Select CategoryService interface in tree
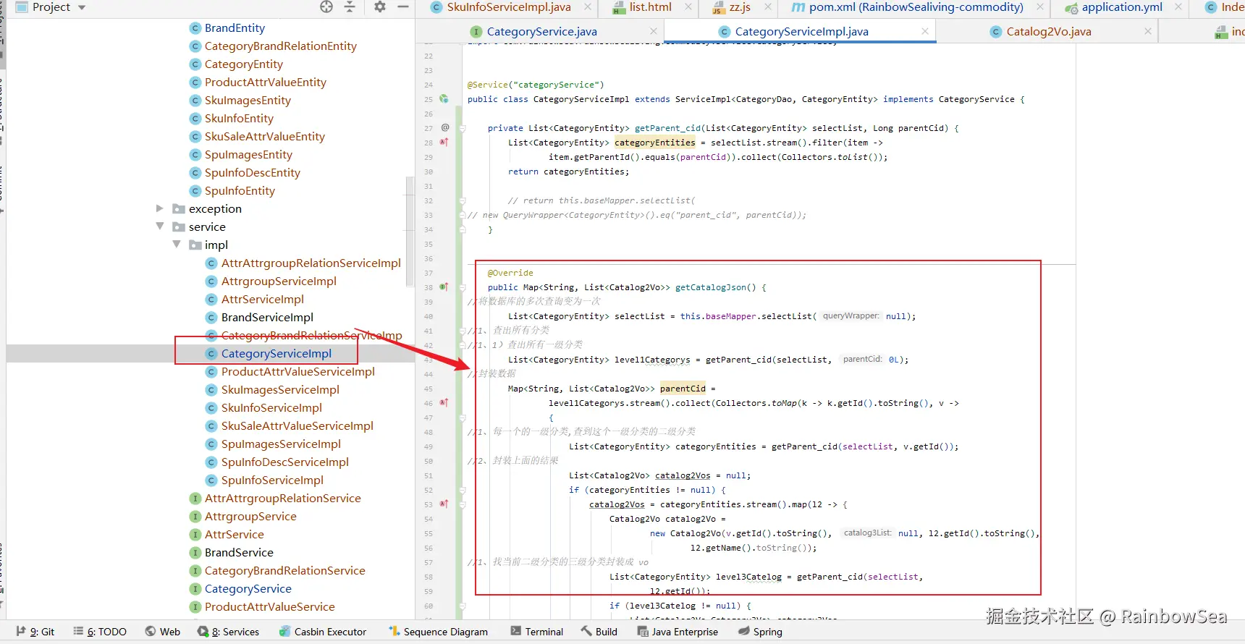 (248, 588)
